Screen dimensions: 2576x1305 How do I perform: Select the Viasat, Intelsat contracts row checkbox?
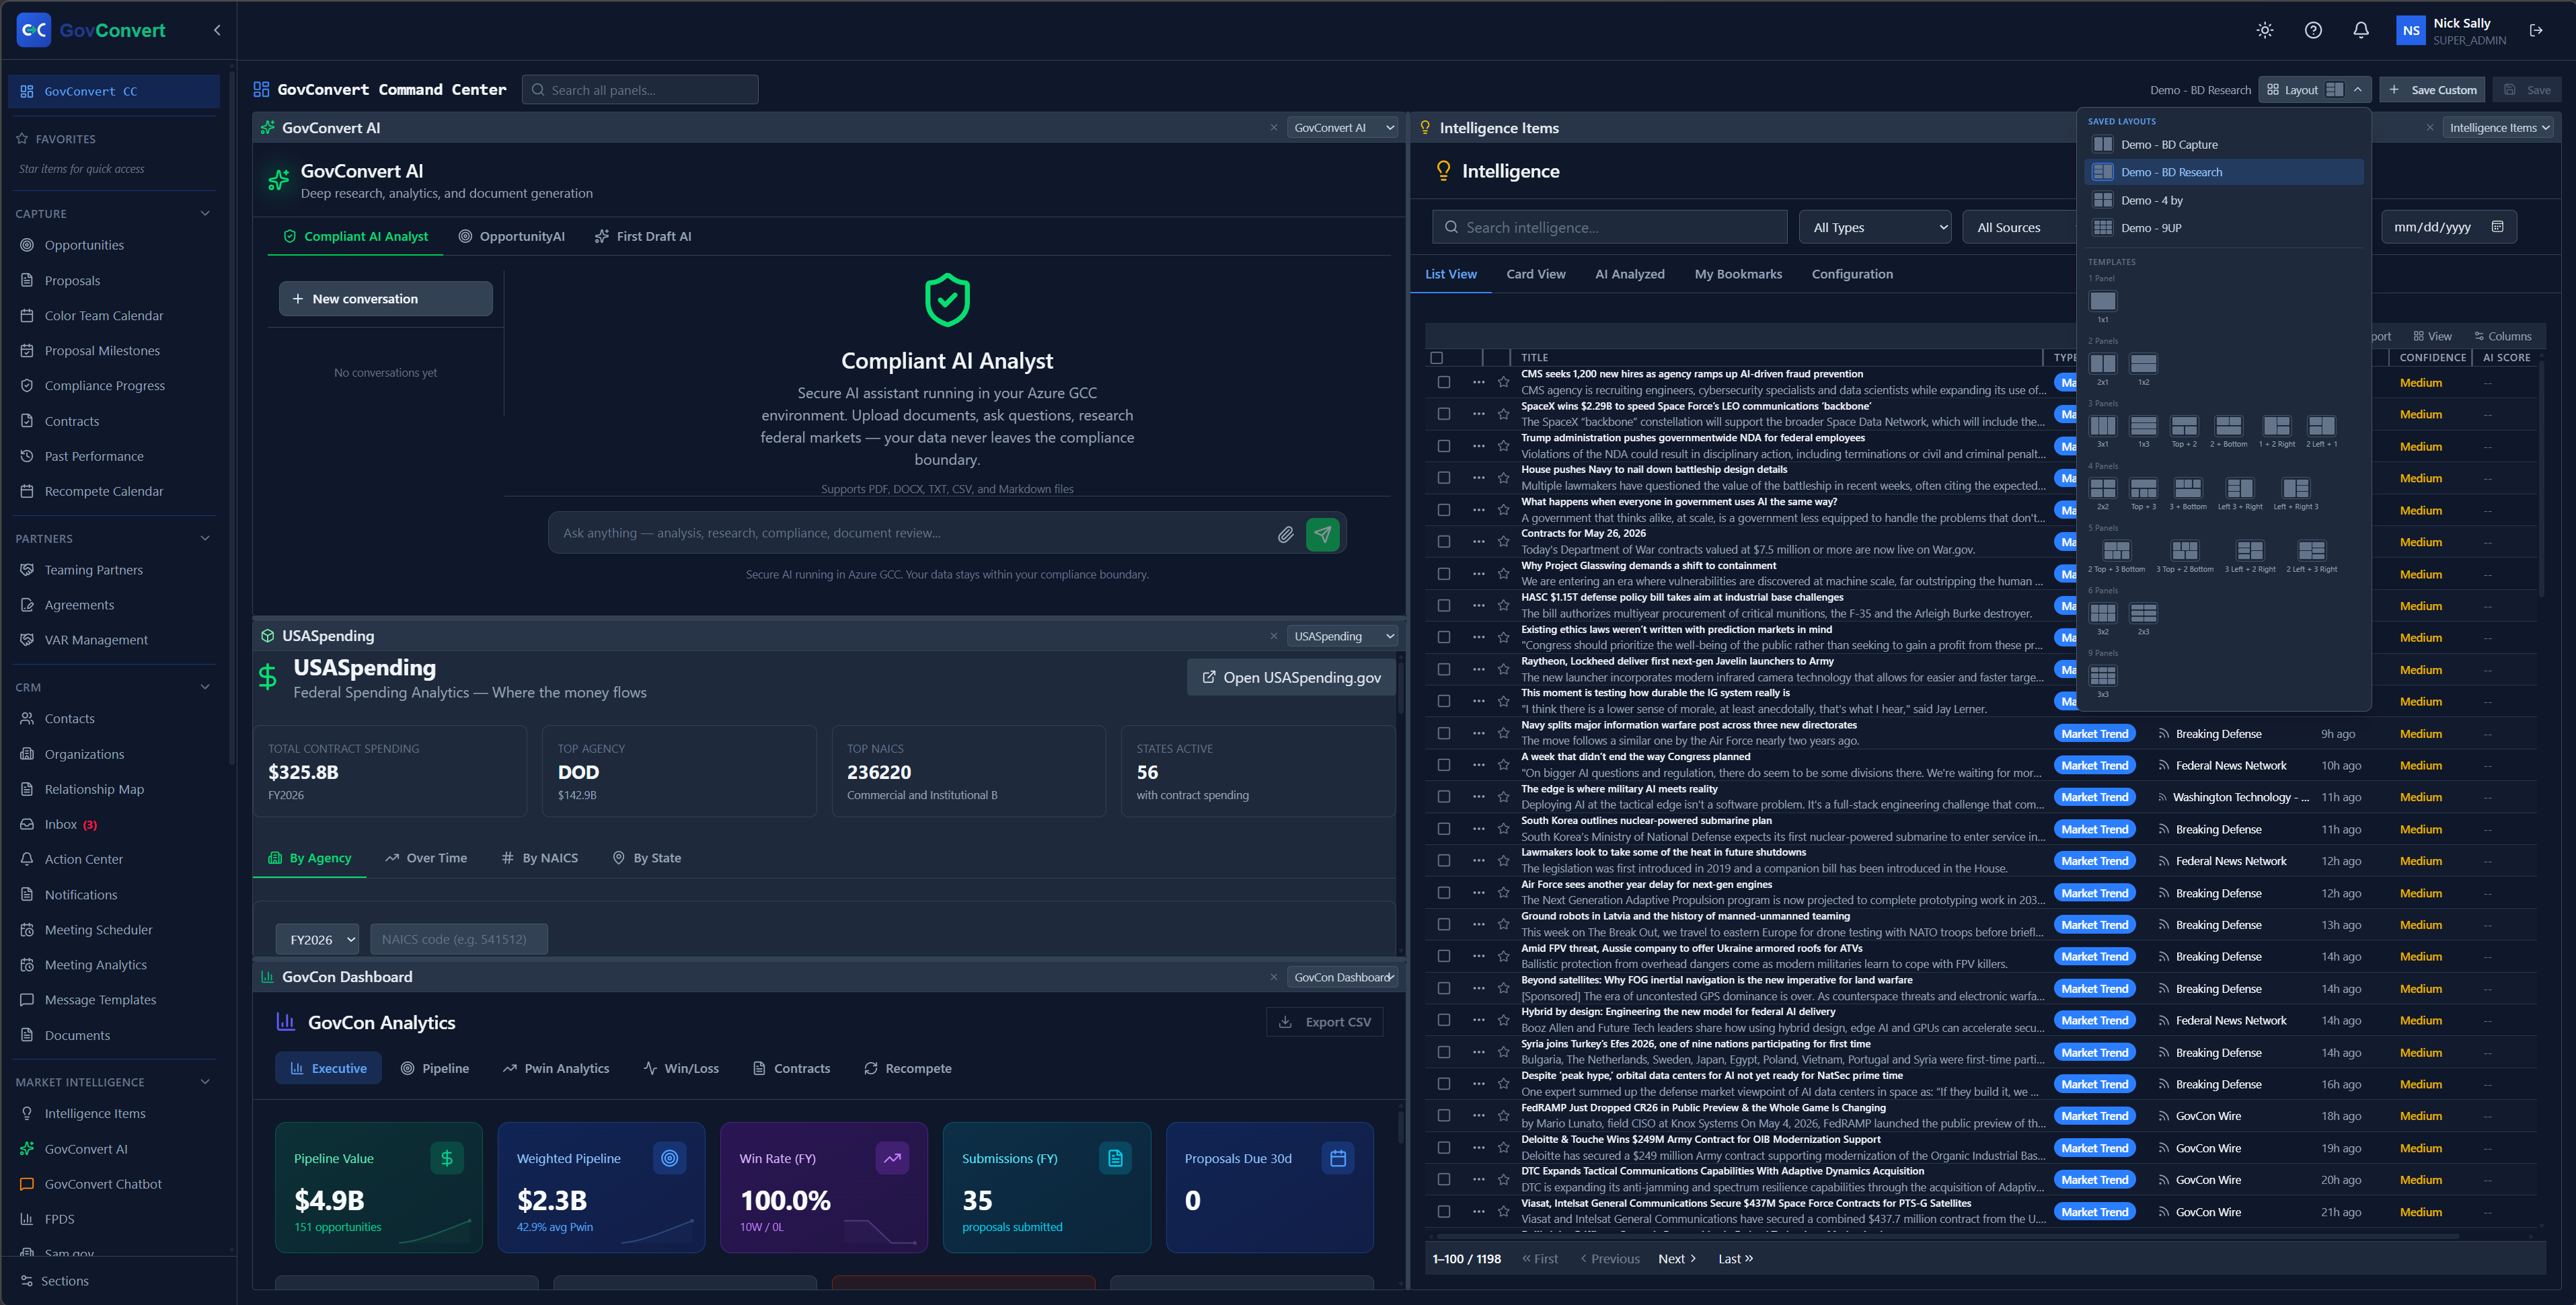[x=1443, y=1212]
